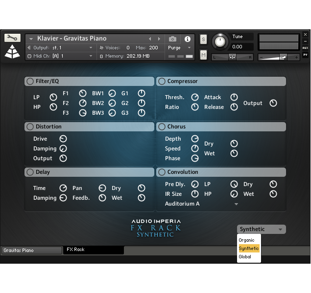Click the delay Feedb. knob

coord(102,198)
